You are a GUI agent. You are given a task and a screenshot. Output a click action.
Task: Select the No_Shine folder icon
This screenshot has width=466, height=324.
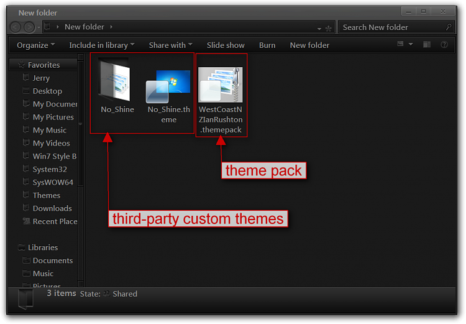115,80
